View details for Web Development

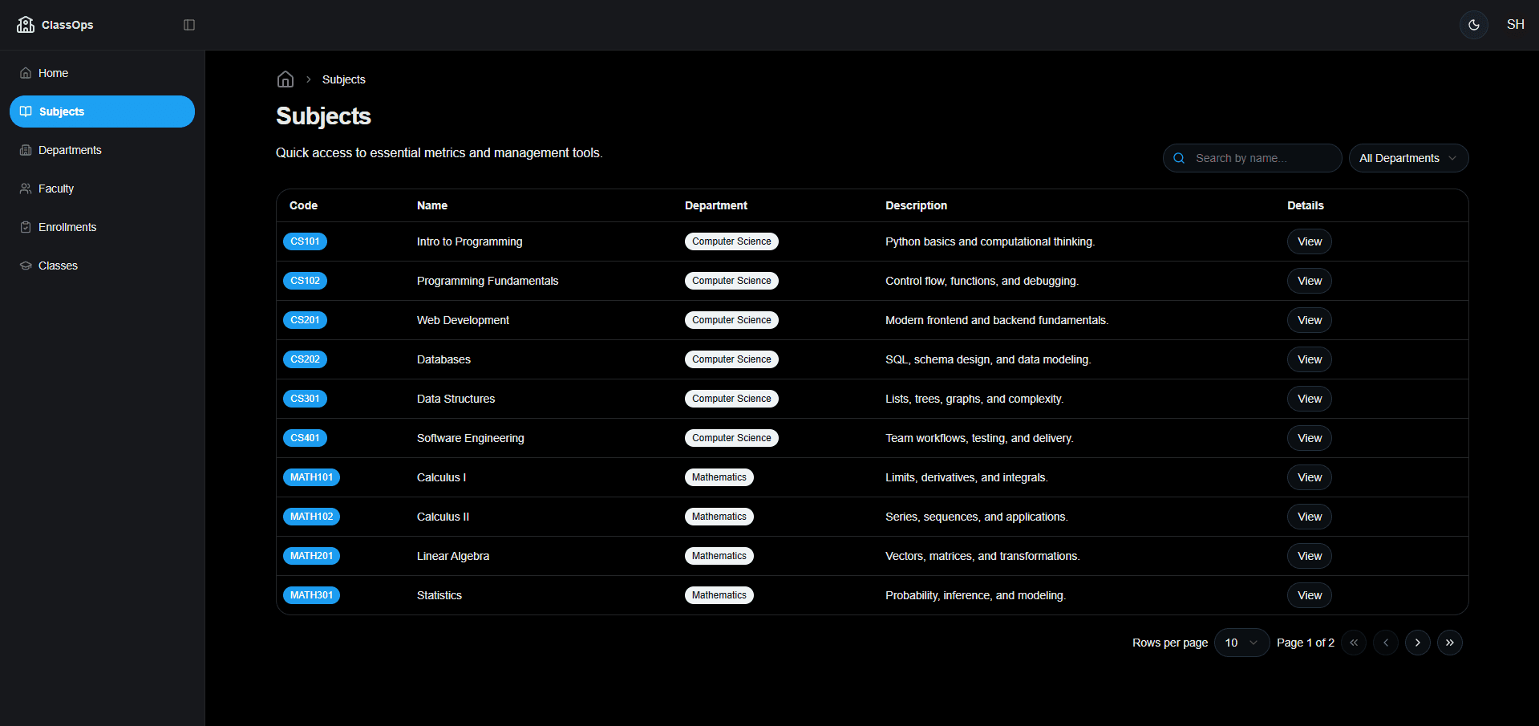1310,320
